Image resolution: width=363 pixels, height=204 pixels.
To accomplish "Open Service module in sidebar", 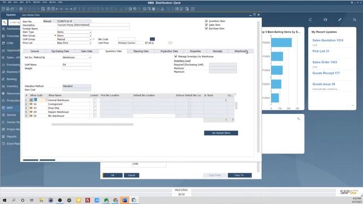I will click(x=11, y=115).
